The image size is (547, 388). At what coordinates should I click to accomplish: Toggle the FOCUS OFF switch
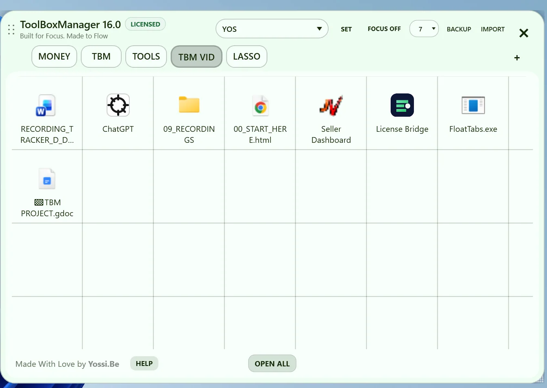point(384,29)
